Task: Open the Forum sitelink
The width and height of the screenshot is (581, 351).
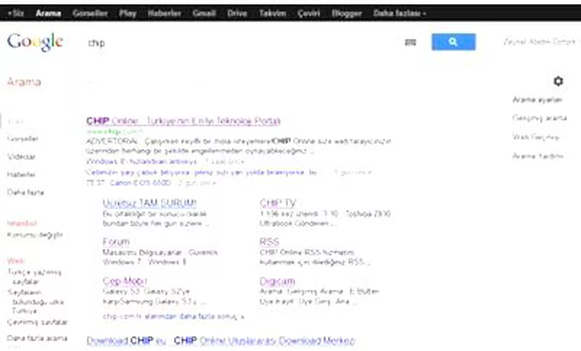Action: coord(116,242)
